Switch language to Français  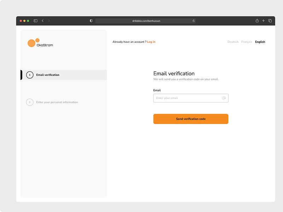pyautogui.click(x=247, y=42)
